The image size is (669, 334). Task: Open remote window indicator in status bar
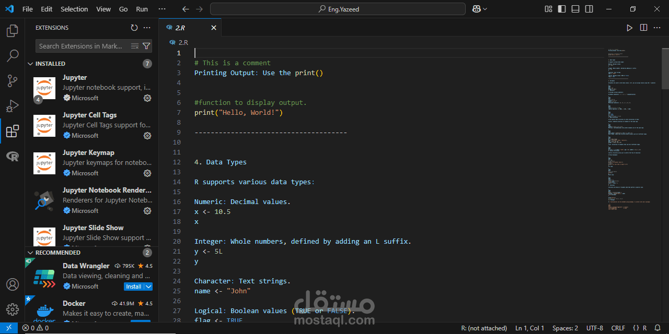tap(9, 328)
